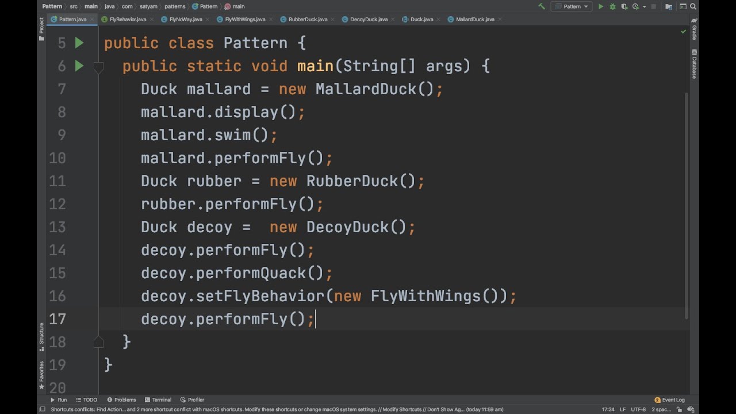Open the Profiler tool window

click(x=192, y=400)
